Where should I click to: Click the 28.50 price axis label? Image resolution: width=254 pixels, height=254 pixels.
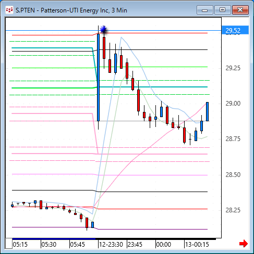[x=233, y=175]
